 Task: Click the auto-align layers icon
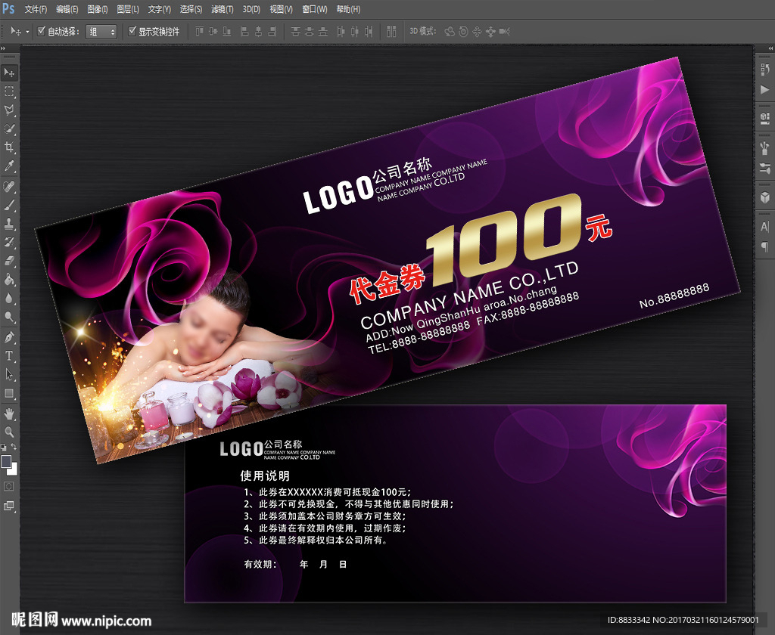point(391,32)
